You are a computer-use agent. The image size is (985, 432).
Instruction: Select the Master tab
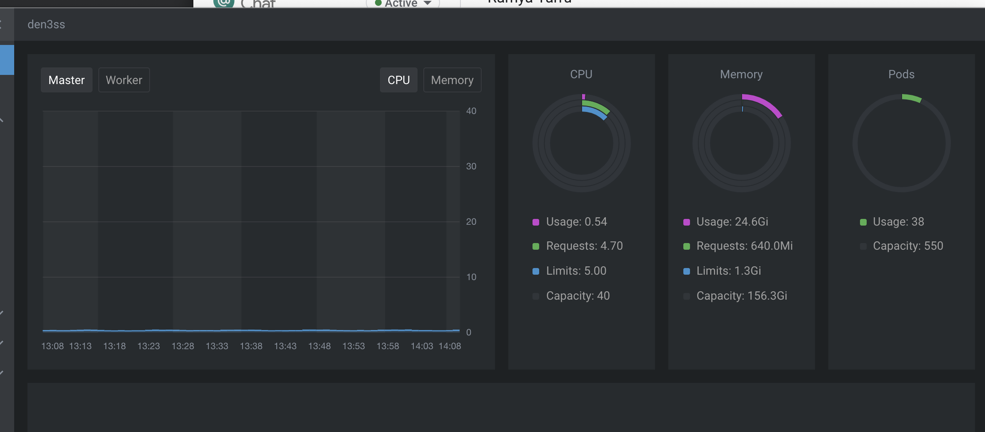coord(66,80)
